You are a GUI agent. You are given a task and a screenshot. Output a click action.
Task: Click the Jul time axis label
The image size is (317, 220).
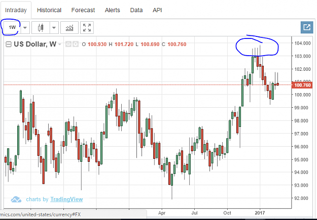tap(194, 213)
